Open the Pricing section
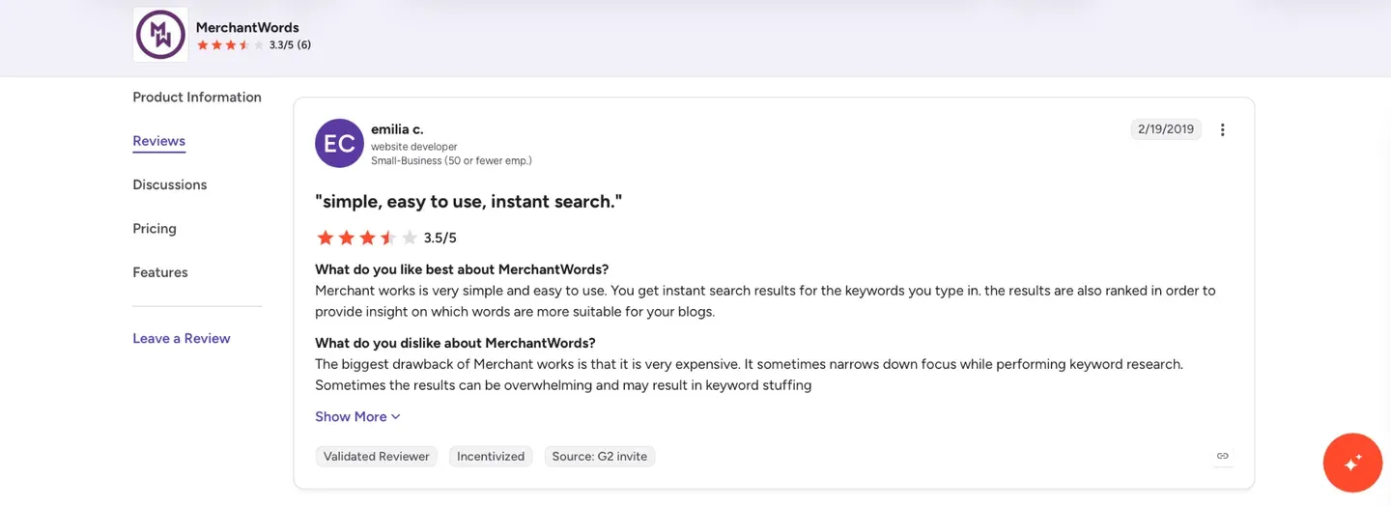The image size is (1391, 506). 155,229
